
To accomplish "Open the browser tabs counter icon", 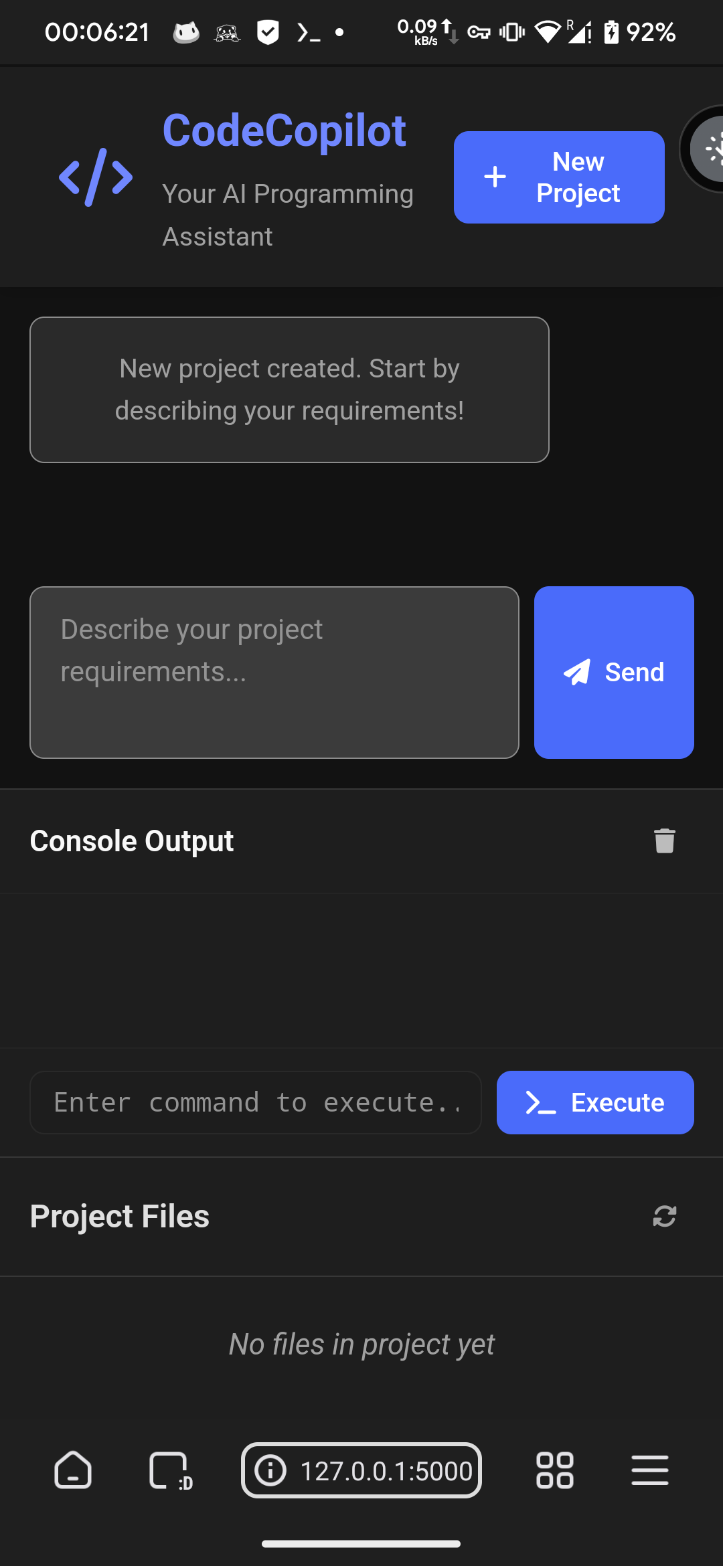I will point(171,1470).
